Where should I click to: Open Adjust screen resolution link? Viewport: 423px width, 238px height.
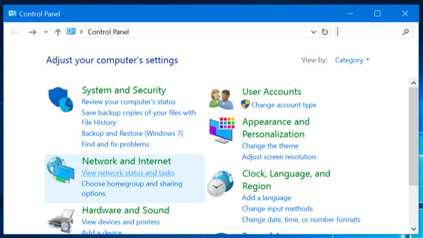[279, 157]
